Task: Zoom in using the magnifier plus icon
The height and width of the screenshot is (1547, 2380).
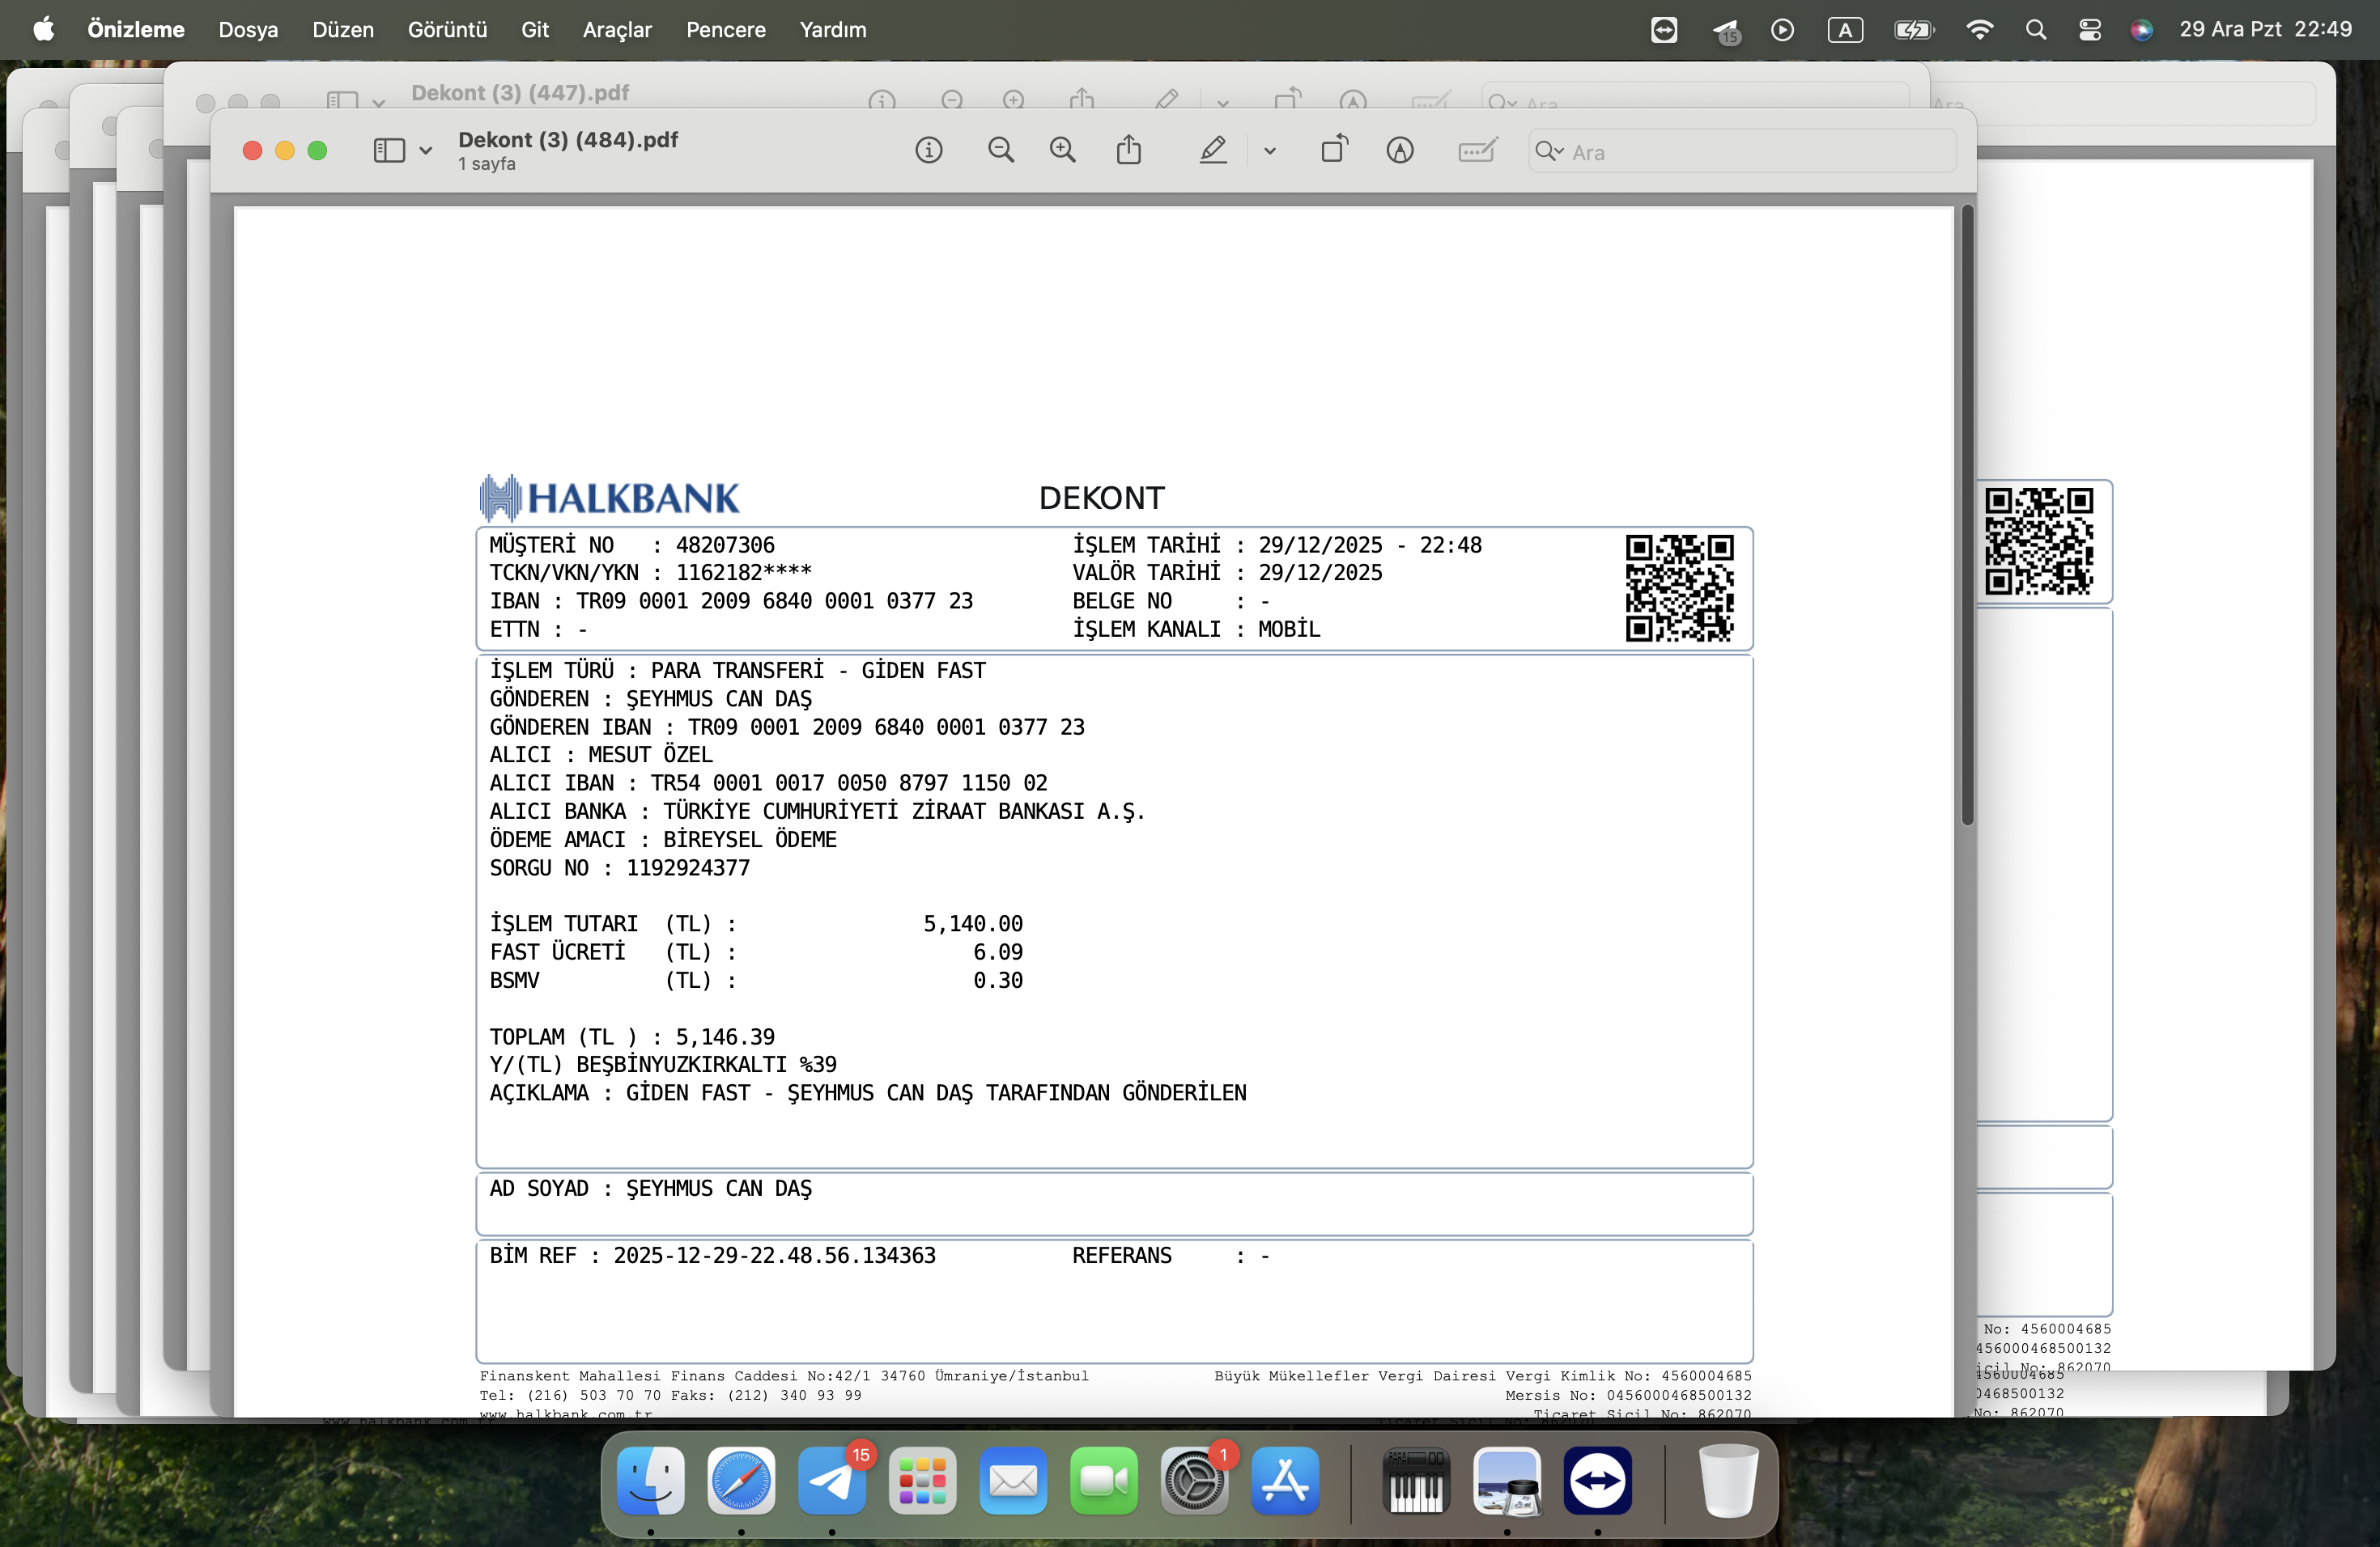Action: [x=1062, y=151]
